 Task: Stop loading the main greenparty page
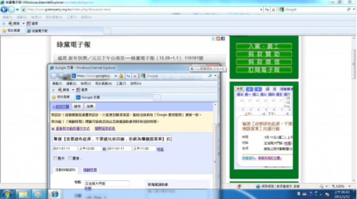[274, 10]
